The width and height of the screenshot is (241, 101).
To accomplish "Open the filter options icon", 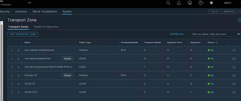I will point(238,34).
